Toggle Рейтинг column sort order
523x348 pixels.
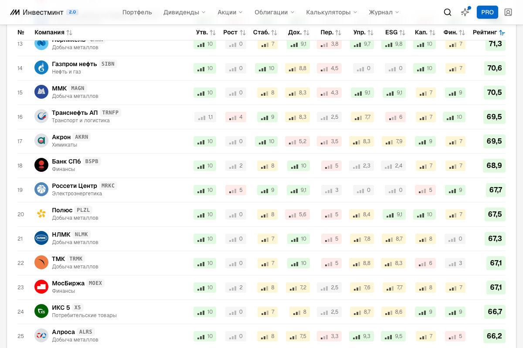pyautogui.click(x=489, y=32)
